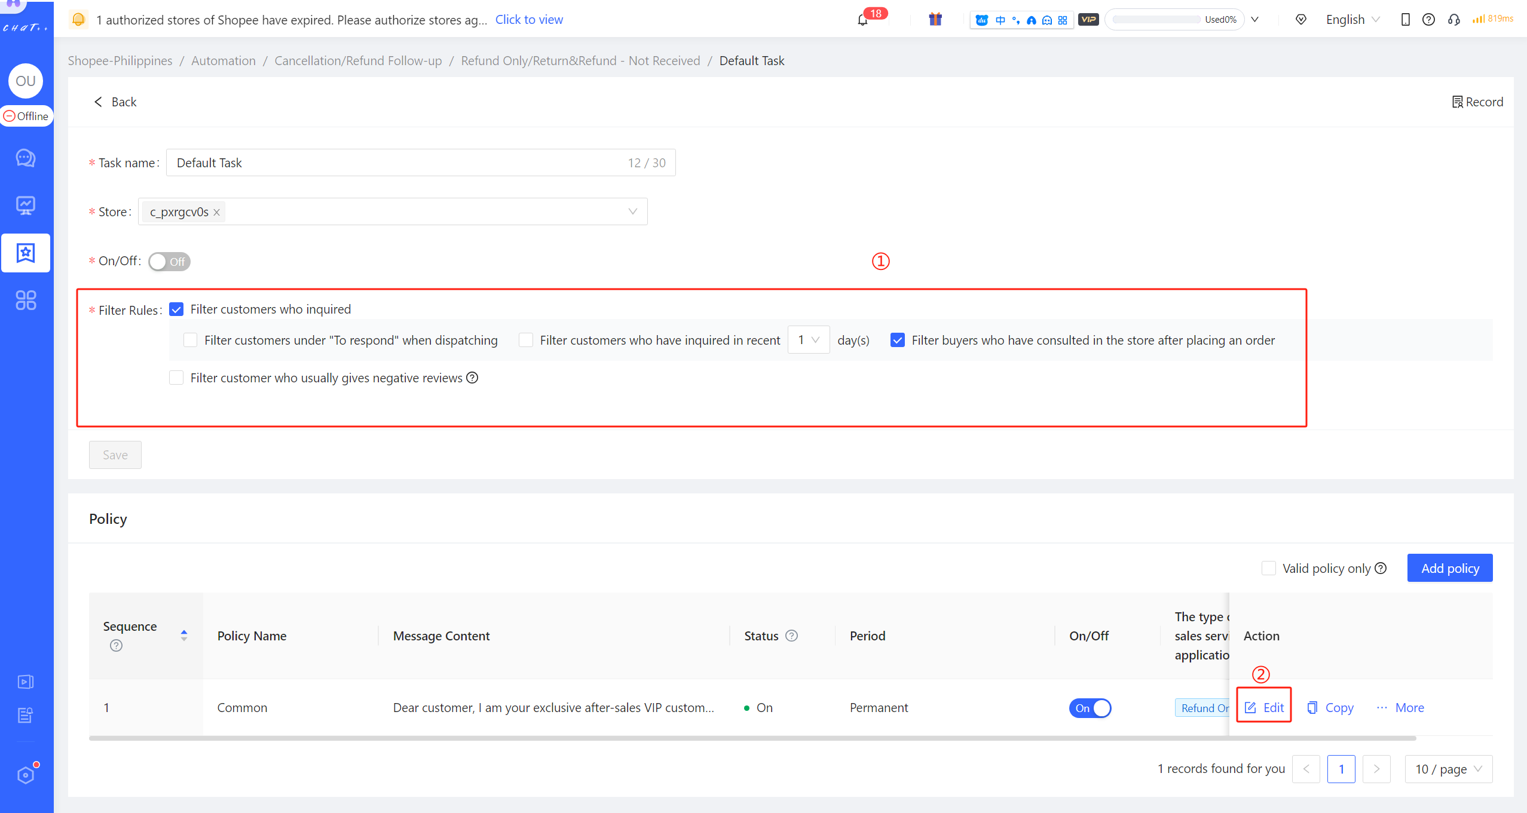Viewport: 1527px width, 813px height.
Task: Open the mobile phone icon
Action: tap(1405, 20)
